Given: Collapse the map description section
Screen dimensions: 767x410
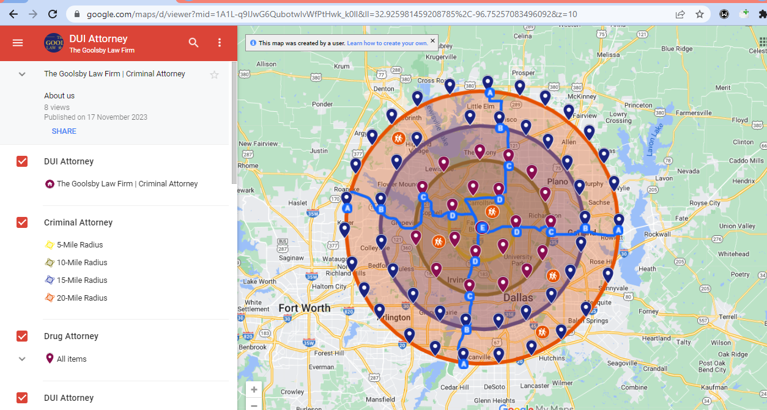Looking at the screenshot, I should point(22,74).
